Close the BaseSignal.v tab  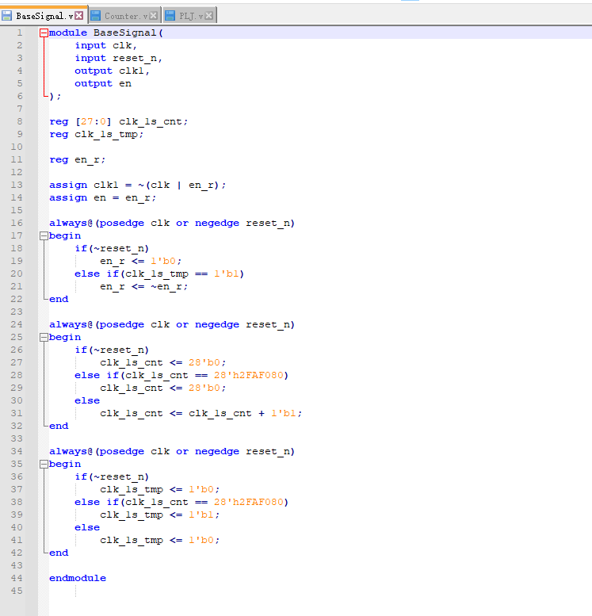79,15
